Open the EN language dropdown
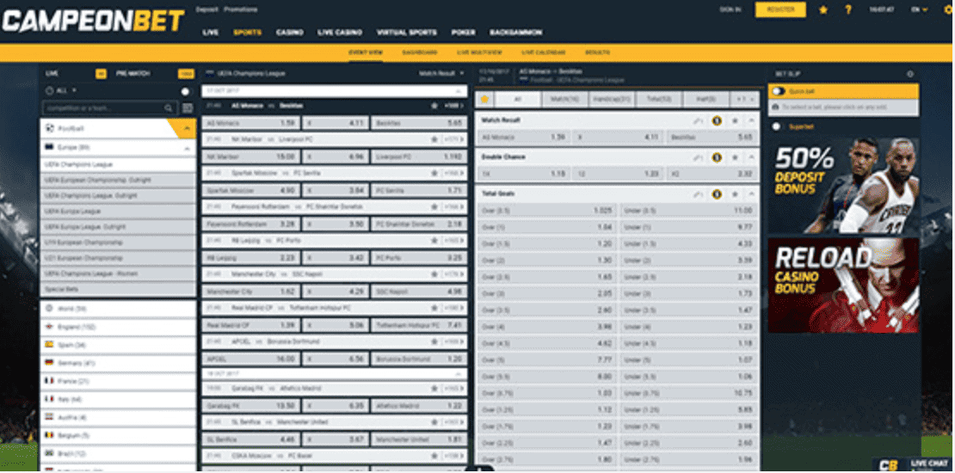955x473 pixels. [x=919, y=9]
